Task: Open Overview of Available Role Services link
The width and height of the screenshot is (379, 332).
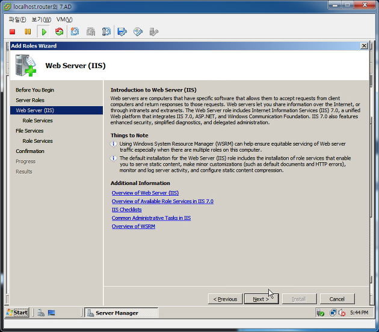Action: click(x=162, y=201)
